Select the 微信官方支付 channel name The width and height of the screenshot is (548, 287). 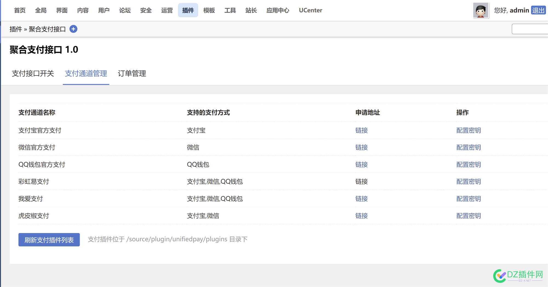(x=37, y=147)
